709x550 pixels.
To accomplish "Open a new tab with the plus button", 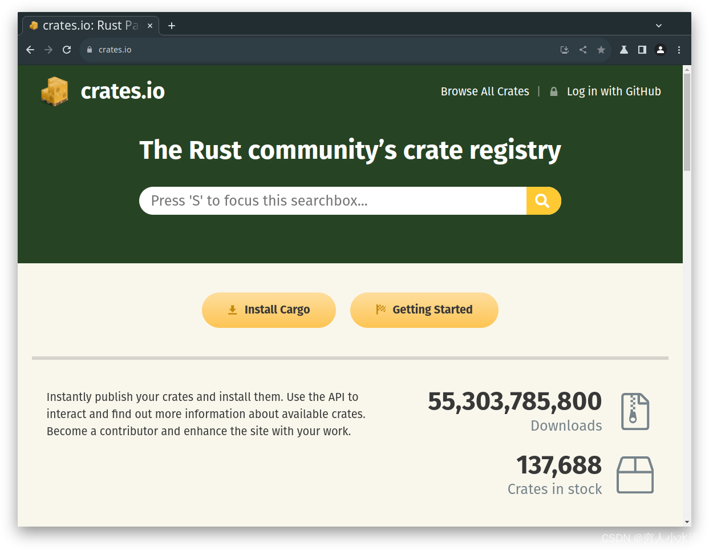I will click(x=172, y=26).
